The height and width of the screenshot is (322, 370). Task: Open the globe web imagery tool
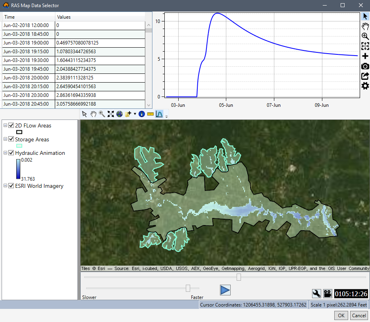pos(119,114)
